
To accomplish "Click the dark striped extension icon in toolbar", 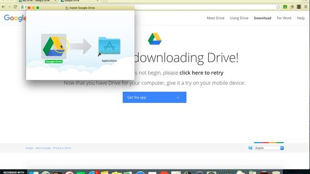I will click(x=299, y=7).
